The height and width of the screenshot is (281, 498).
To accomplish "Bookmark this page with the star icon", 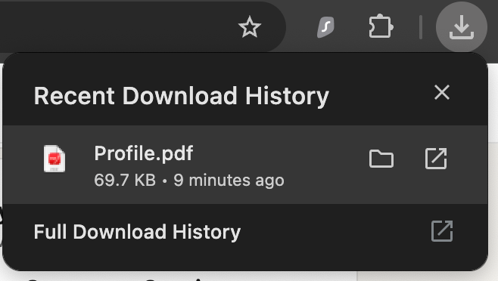I will 250,27.
